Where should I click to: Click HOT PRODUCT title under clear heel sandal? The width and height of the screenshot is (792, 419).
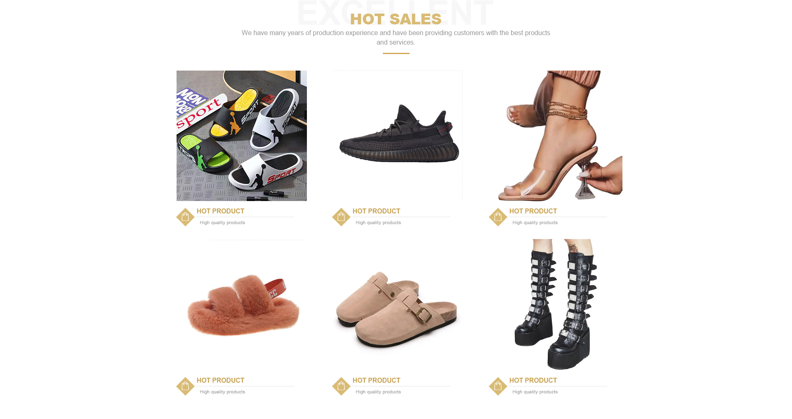tap(533, 211)
